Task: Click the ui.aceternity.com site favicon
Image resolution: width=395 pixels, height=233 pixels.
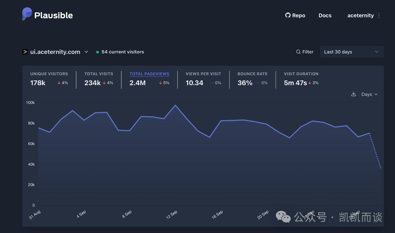Action: 25,52
